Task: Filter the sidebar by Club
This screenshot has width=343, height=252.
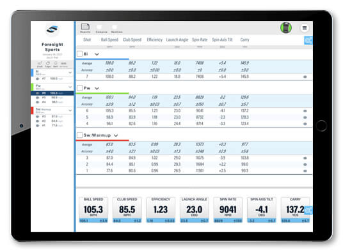Action: point(40,64)
